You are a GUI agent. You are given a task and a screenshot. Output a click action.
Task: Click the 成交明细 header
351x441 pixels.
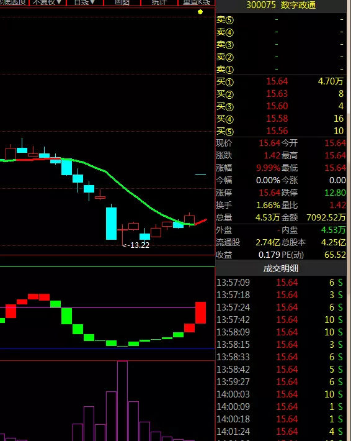coord(281,268)
